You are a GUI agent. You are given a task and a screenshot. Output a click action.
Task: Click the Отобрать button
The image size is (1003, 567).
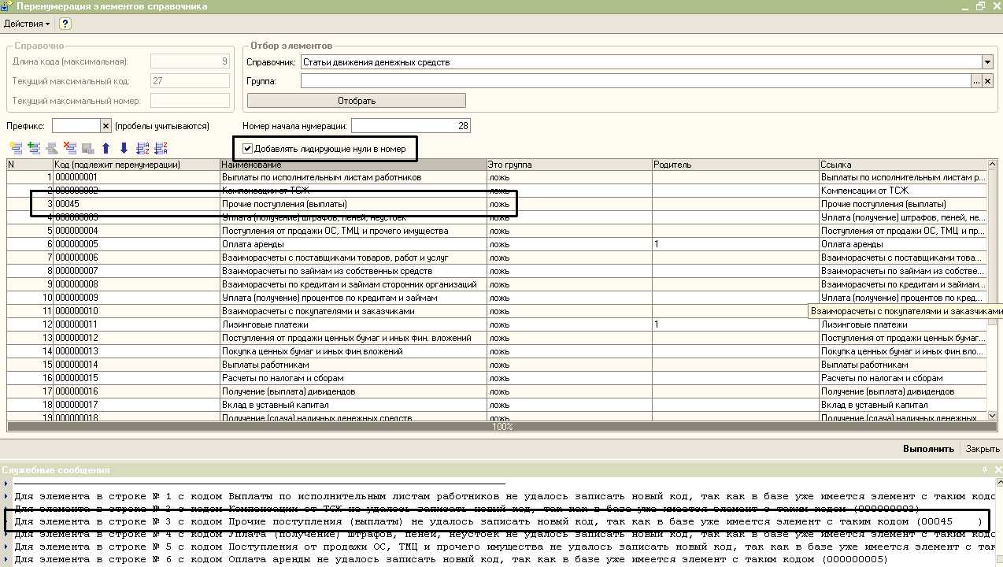(x=357, y=101)
